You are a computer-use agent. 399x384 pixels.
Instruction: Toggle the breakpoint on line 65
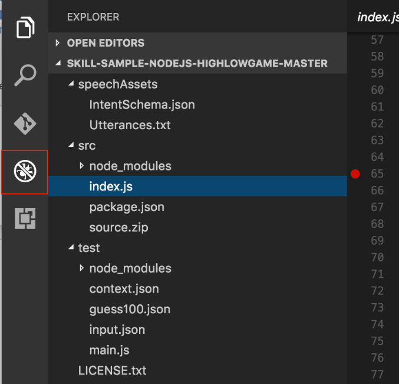click(x=355, y=173)
